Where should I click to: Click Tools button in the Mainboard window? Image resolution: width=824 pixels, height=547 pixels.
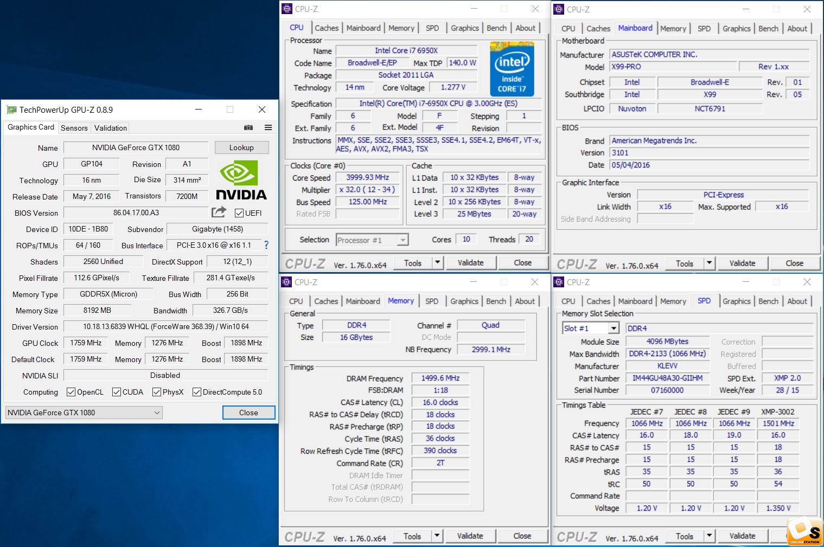[x=685, y=263]
